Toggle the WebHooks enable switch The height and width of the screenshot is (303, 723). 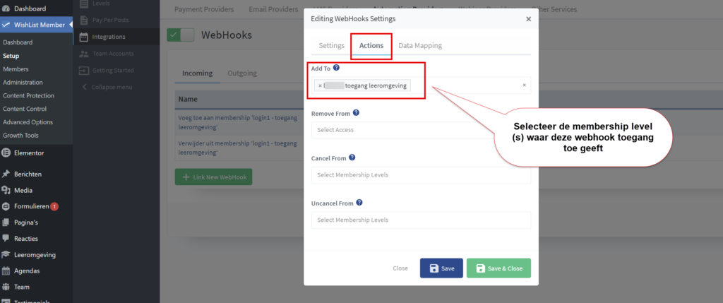pyautogui.click(x=180, y=35)
